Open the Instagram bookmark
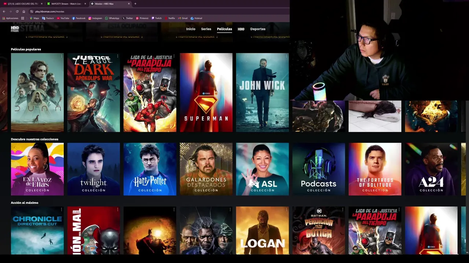 pyautogui.click(x=95, y=18)
